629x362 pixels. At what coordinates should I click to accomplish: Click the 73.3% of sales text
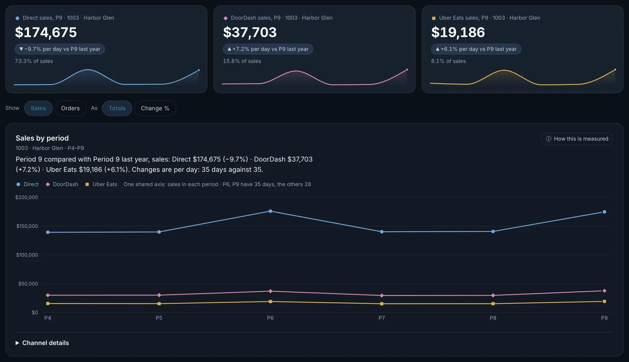click(x=34, y=61)
